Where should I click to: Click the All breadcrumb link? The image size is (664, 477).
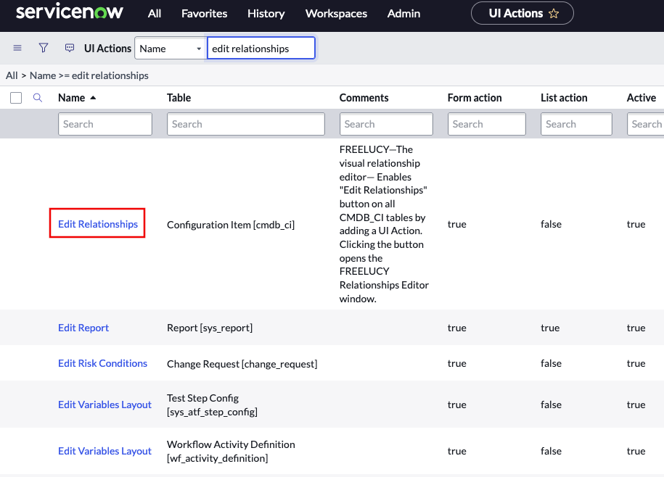tap(12, 75)
